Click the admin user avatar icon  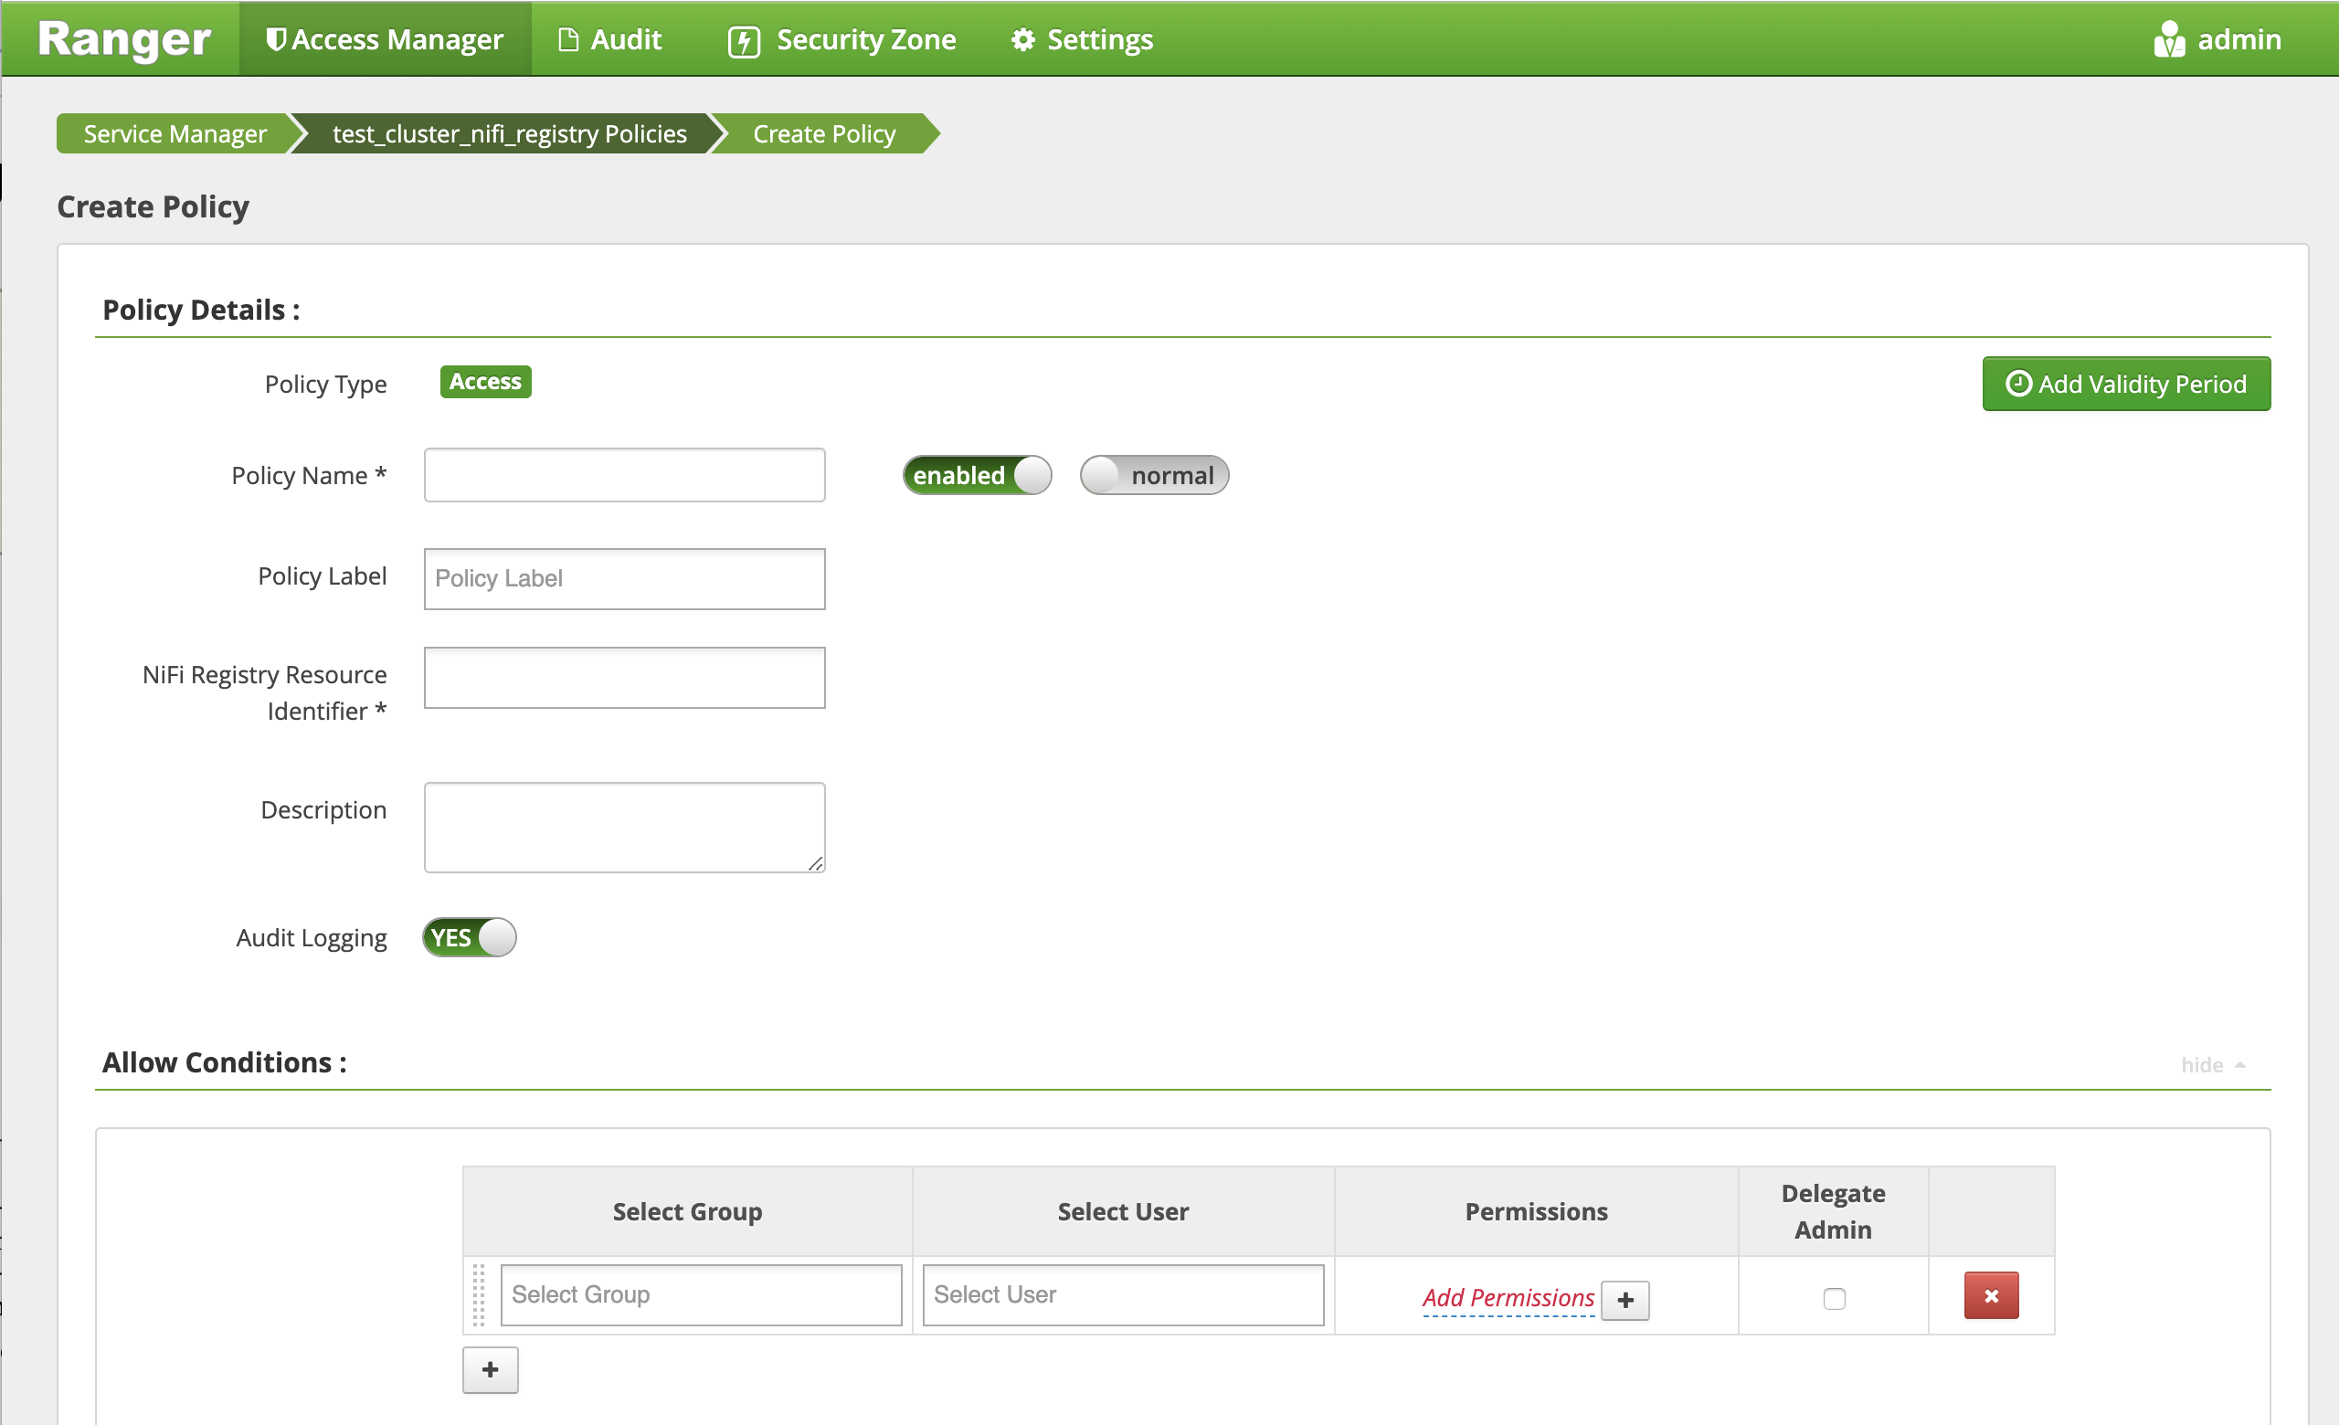tap(2169, 39)
